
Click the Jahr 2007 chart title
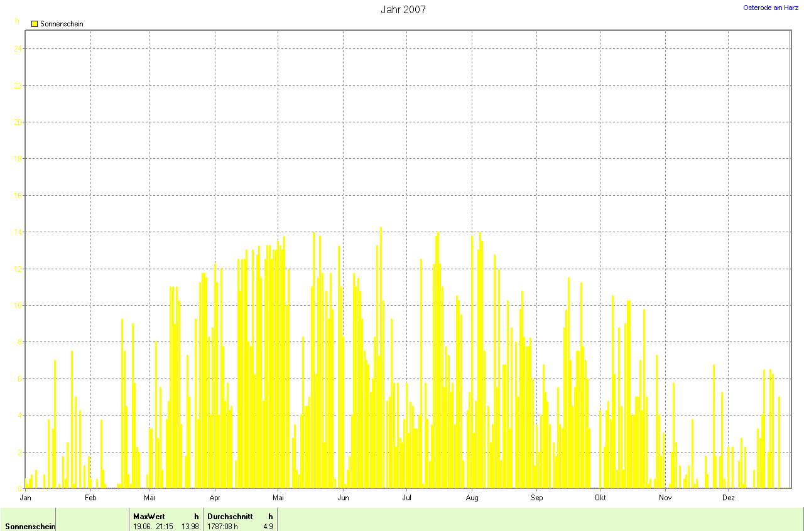[x=403, y=9]
